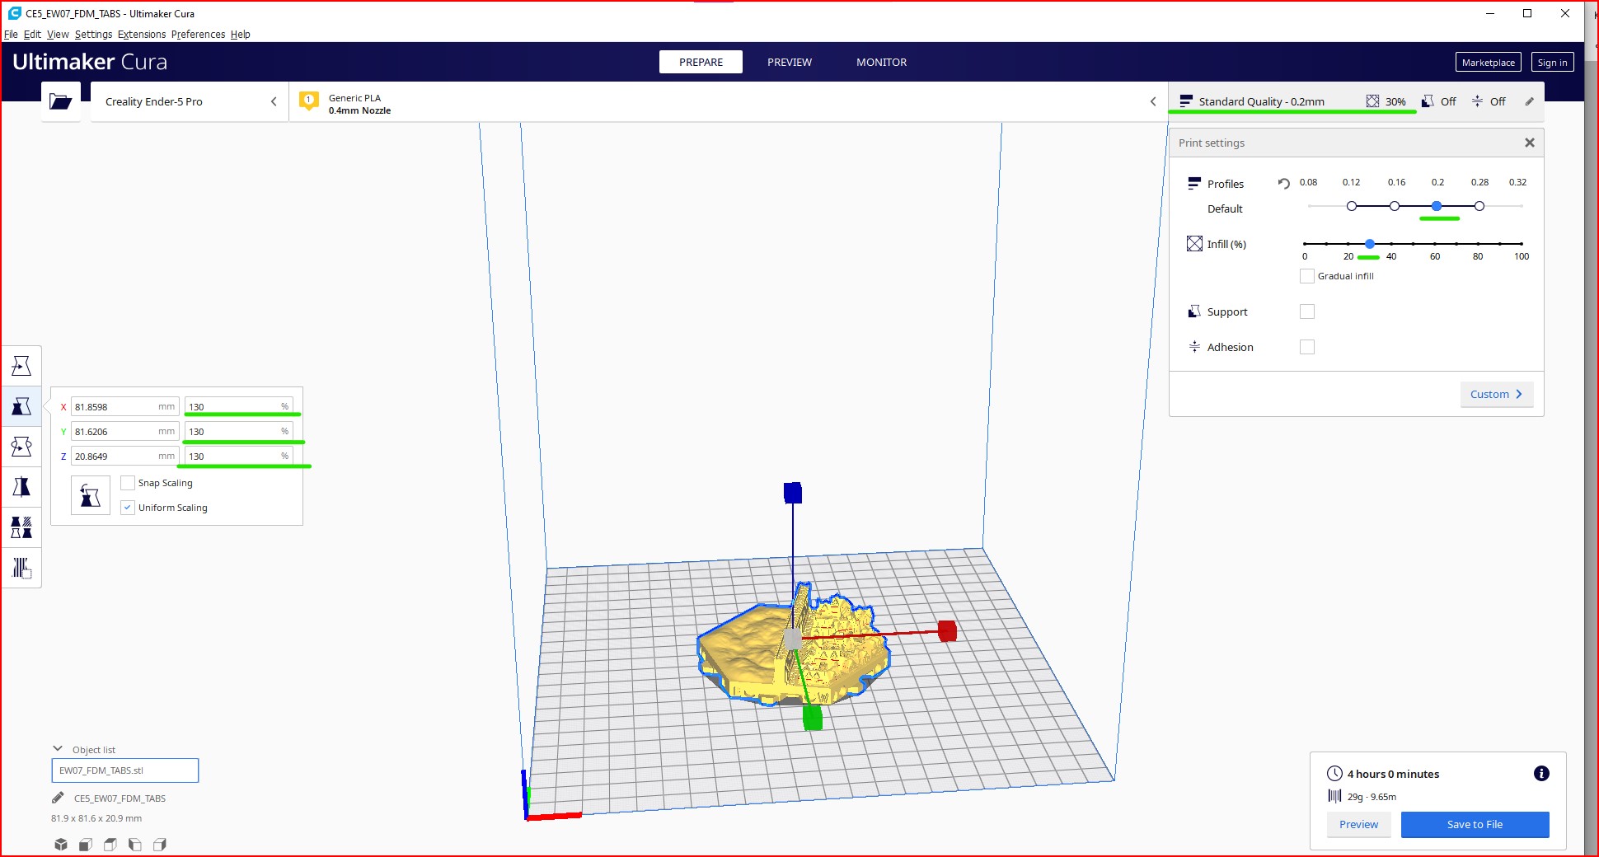Click the Z scale percent field

pyautogui.click(x=239, y=457)
